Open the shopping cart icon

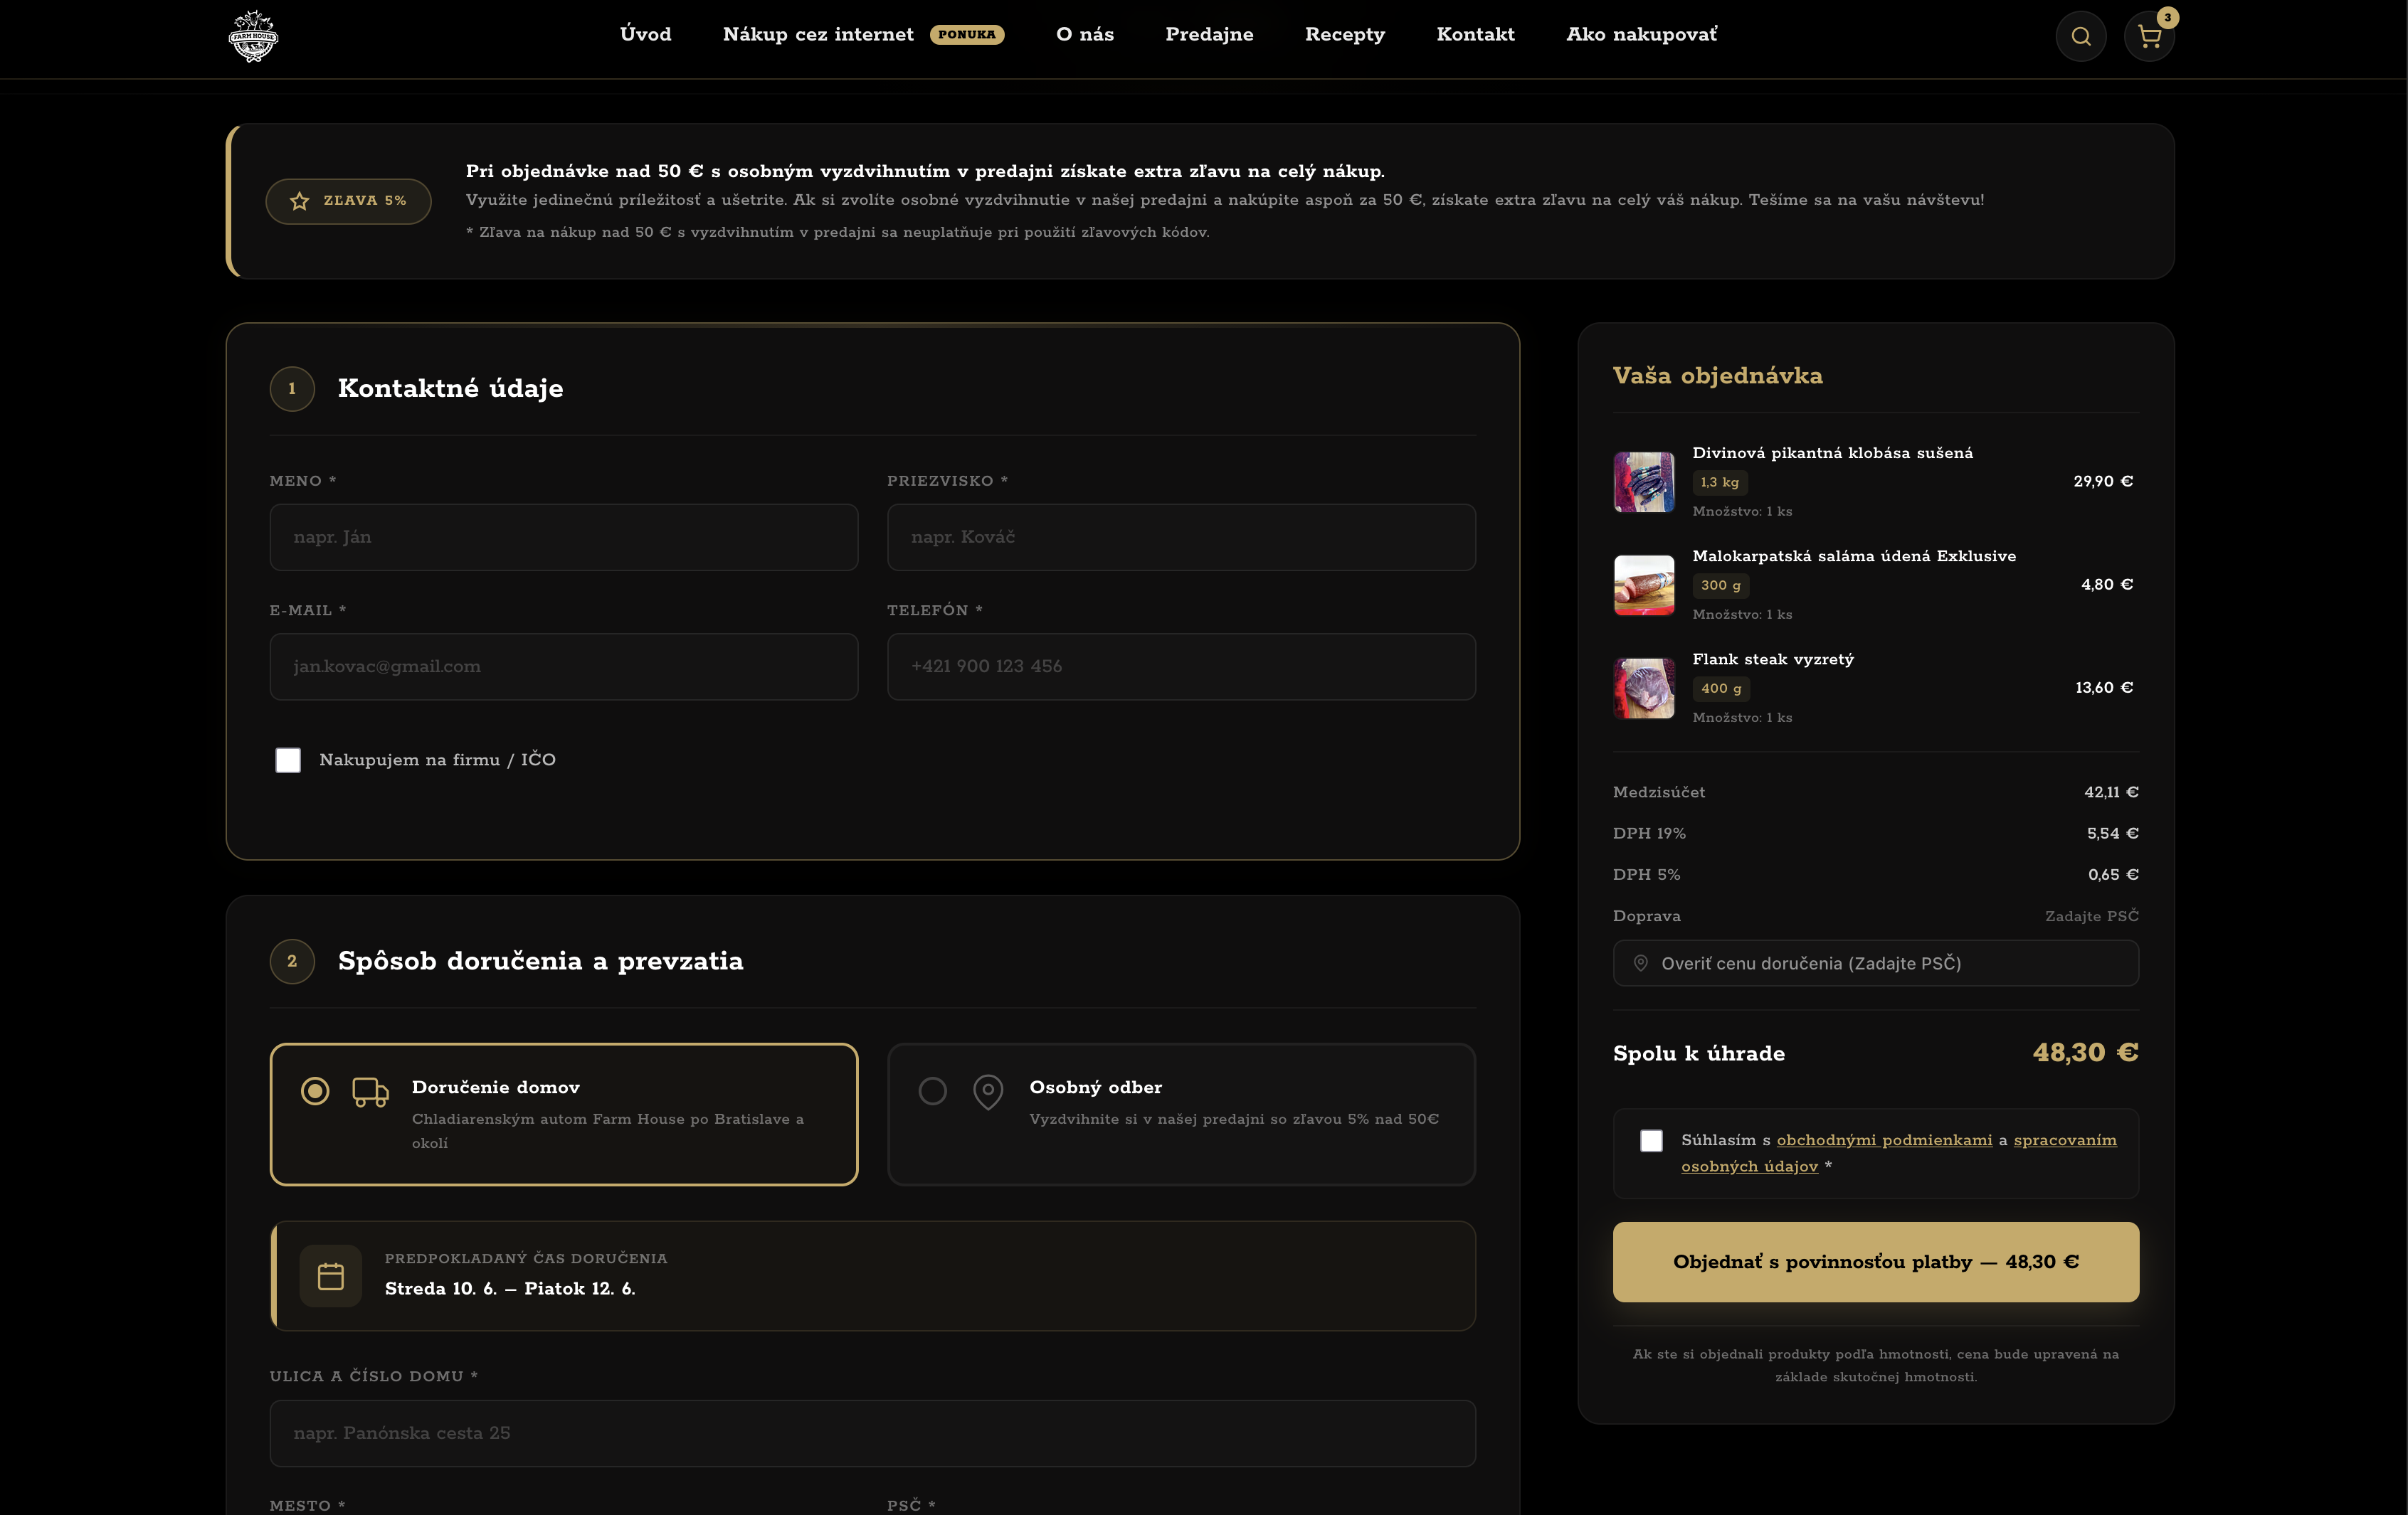[2149, 37]
